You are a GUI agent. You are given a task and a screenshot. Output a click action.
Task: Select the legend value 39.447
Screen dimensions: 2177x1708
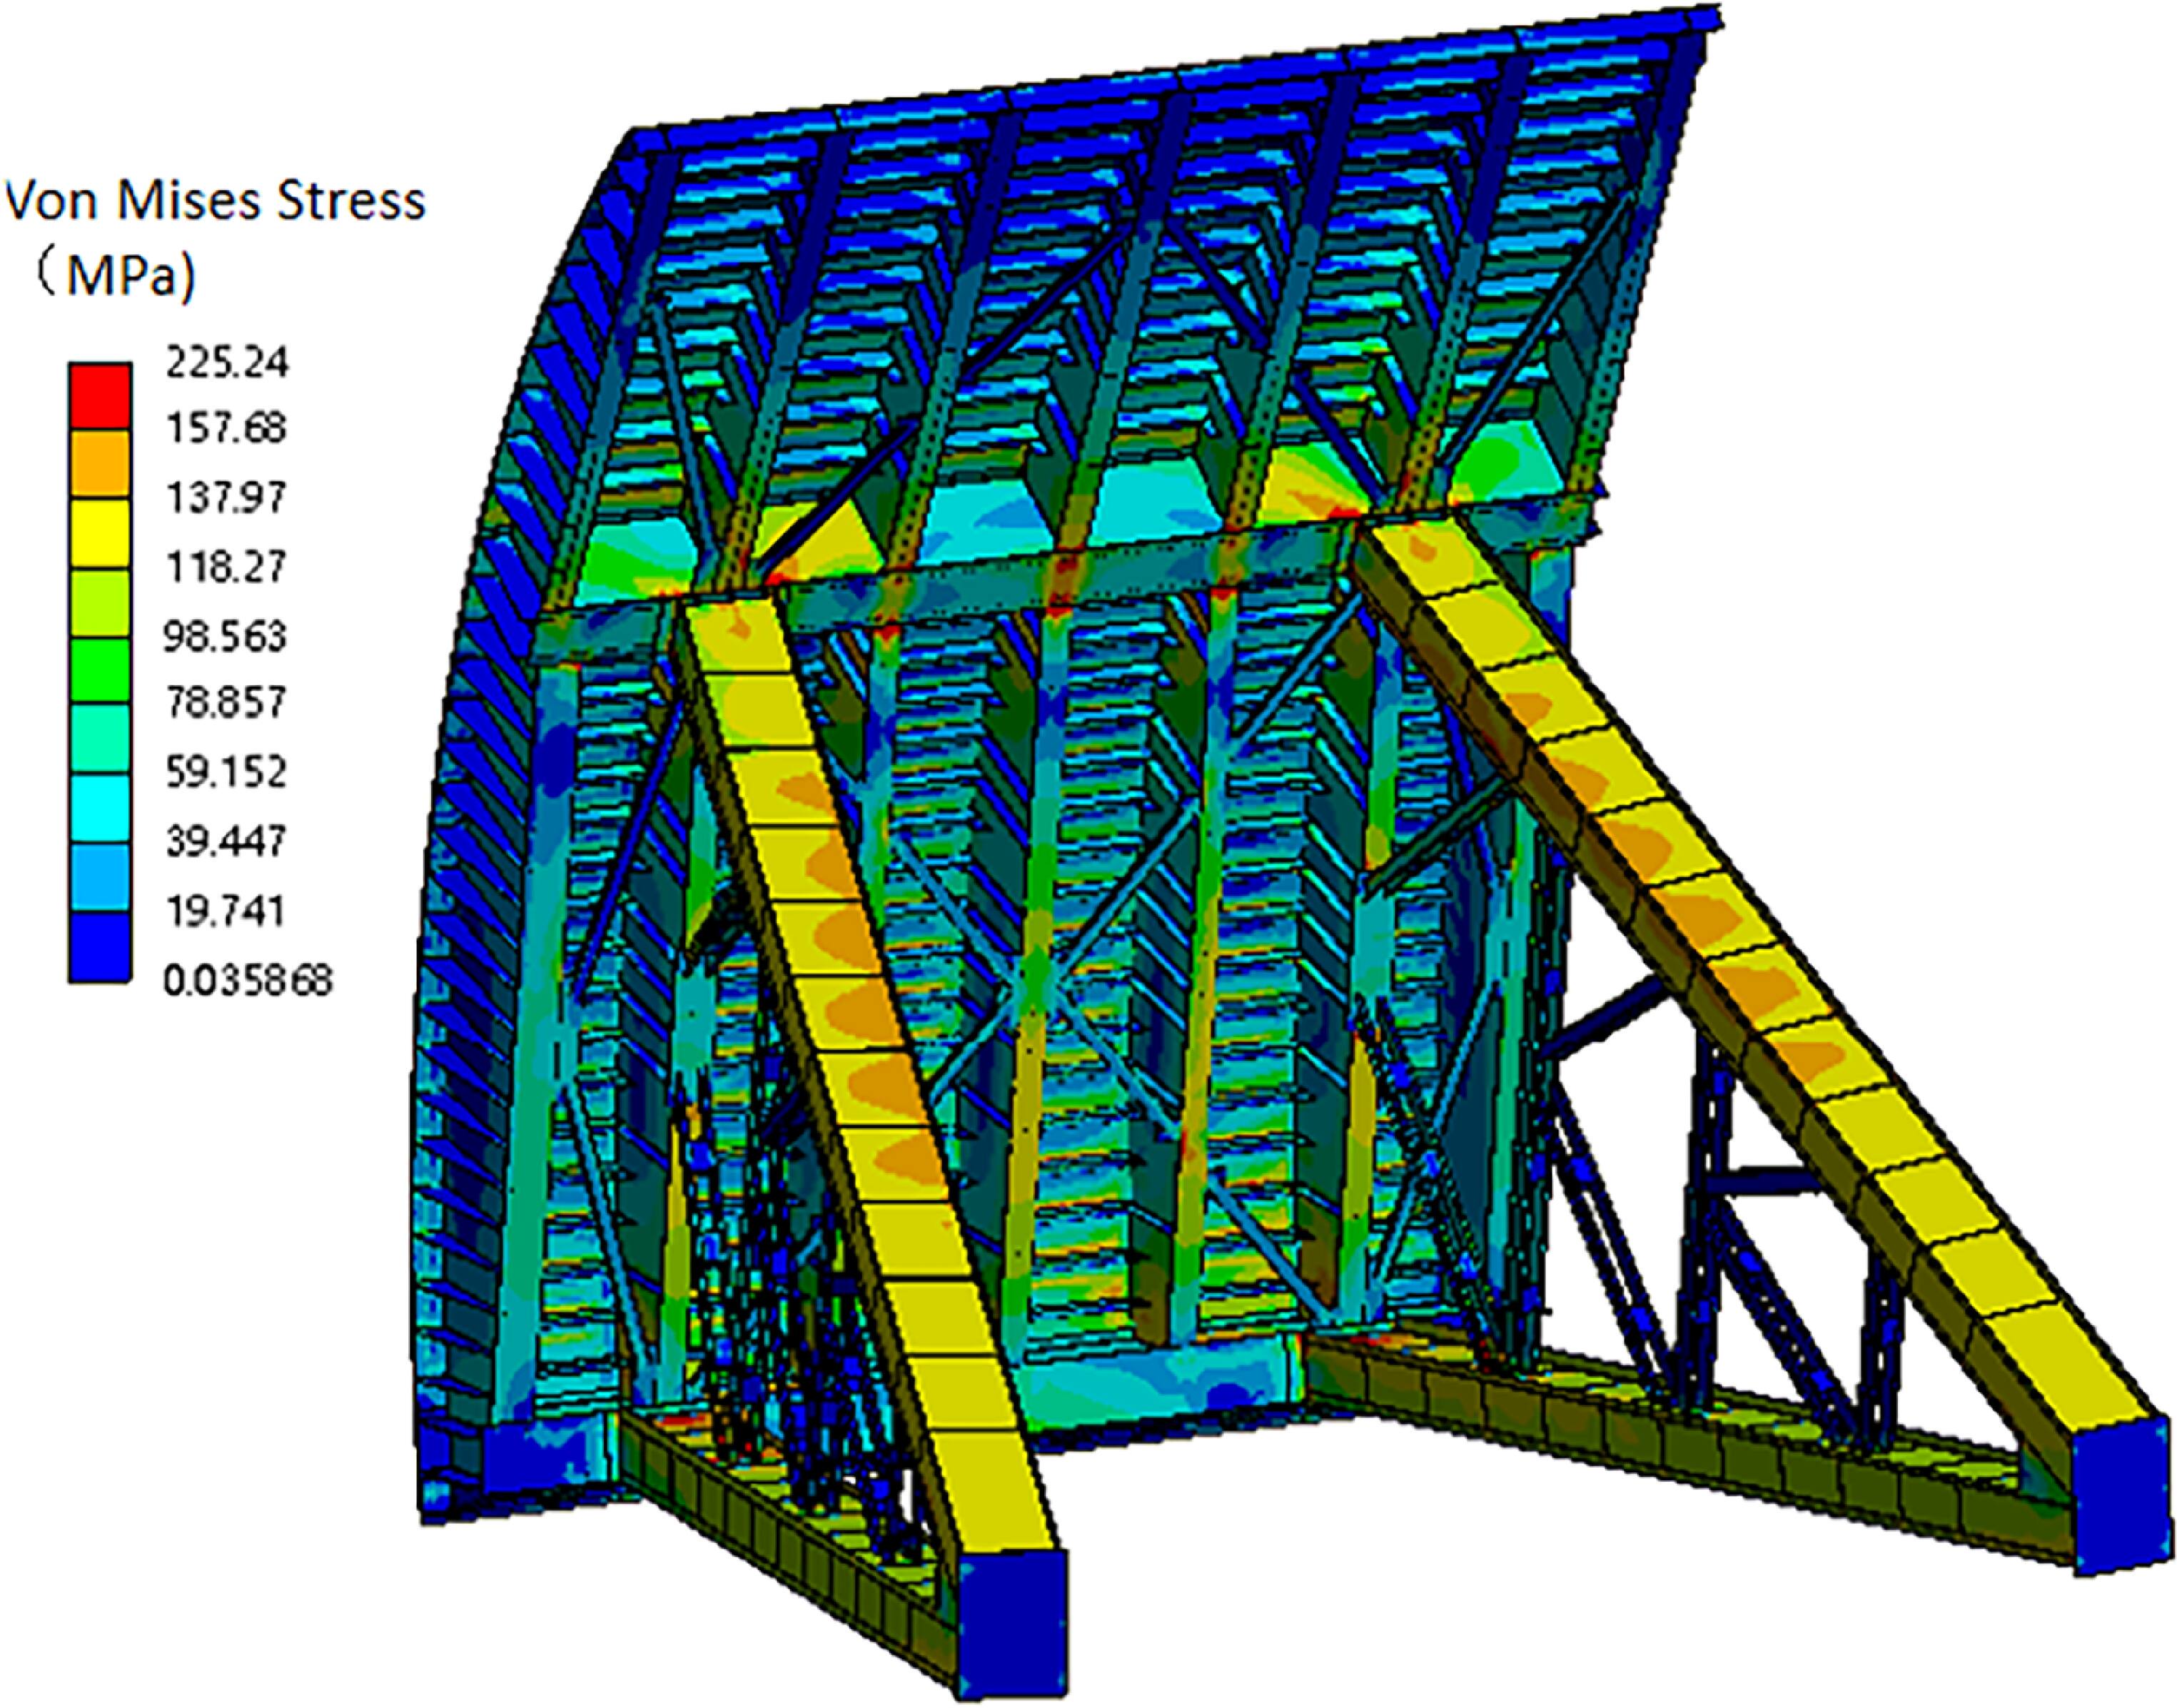(226, 842)
